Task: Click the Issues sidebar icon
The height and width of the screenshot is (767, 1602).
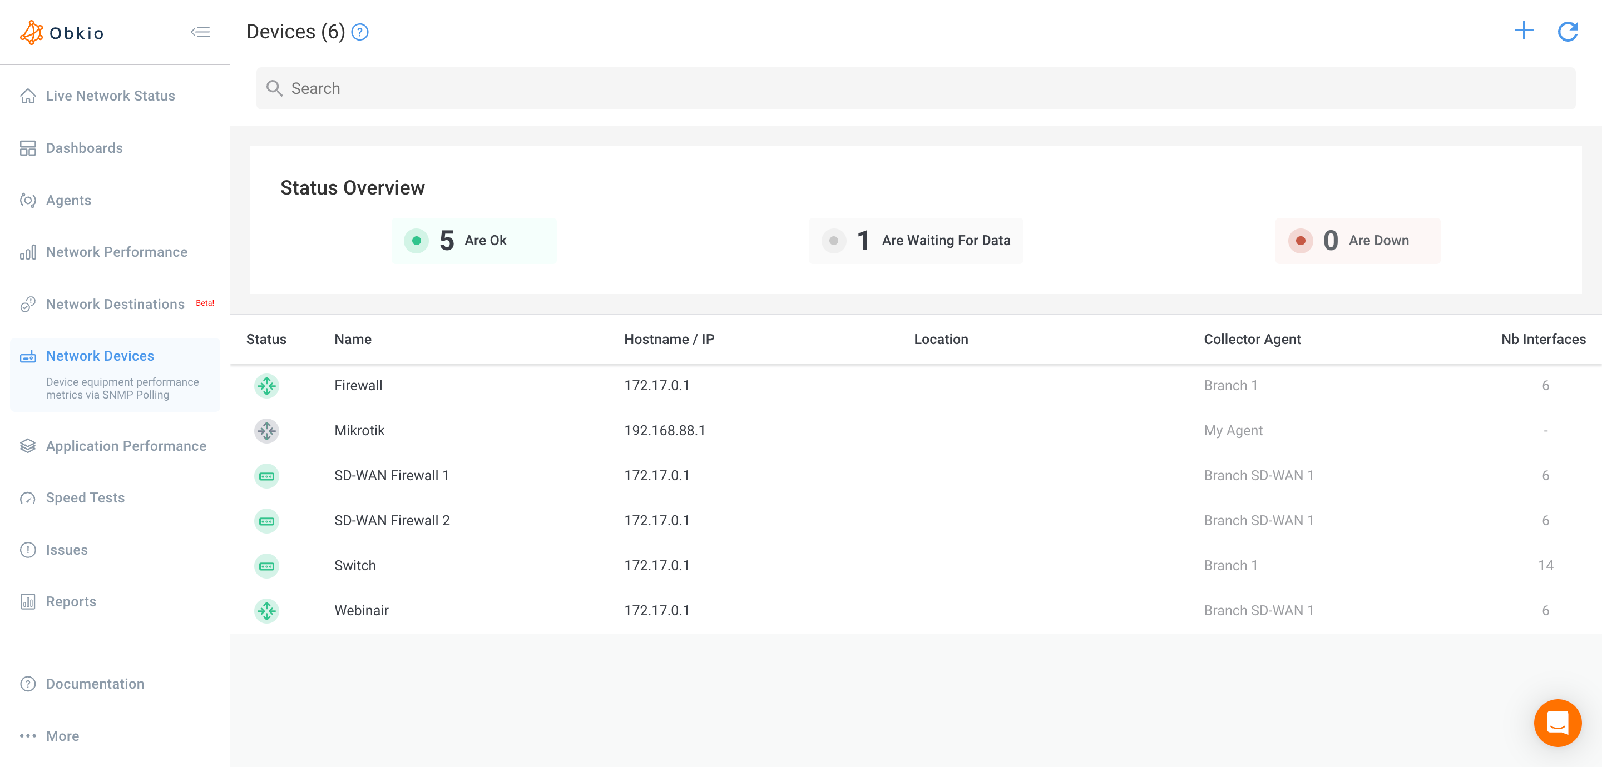Action: tap(28, 550)
